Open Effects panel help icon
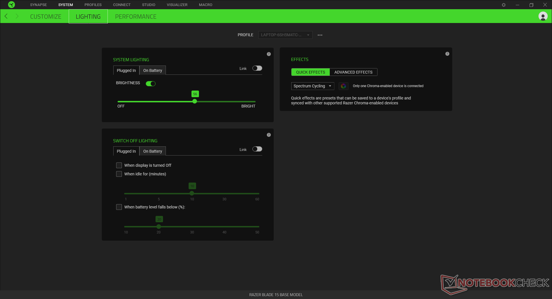The height and width of the screenshot is (299, 552). (x=447, y=54)
